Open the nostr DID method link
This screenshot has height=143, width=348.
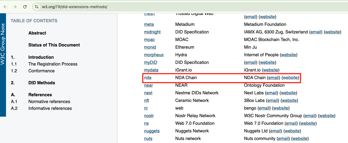click(149, 116)
